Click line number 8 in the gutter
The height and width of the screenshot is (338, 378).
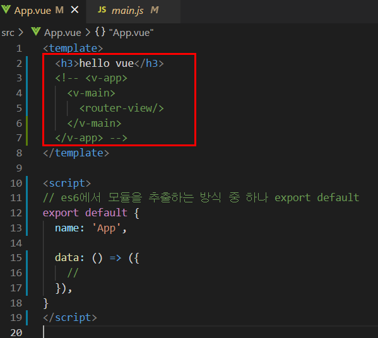click(x=19, y=153)
